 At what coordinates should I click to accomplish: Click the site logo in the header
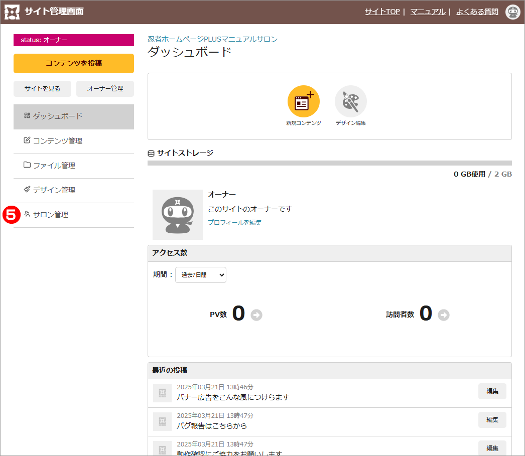tap(12, 12)
